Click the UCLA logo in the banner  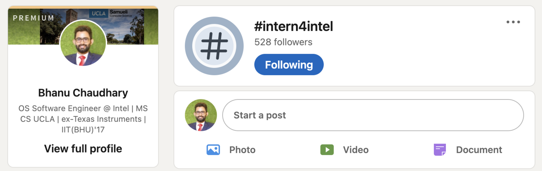pos(98,13)
